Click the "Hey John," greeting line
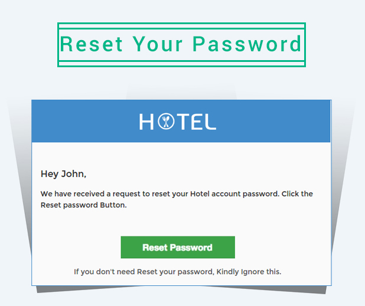This screenshot has width=365, height=306. [x=63, y=174]
